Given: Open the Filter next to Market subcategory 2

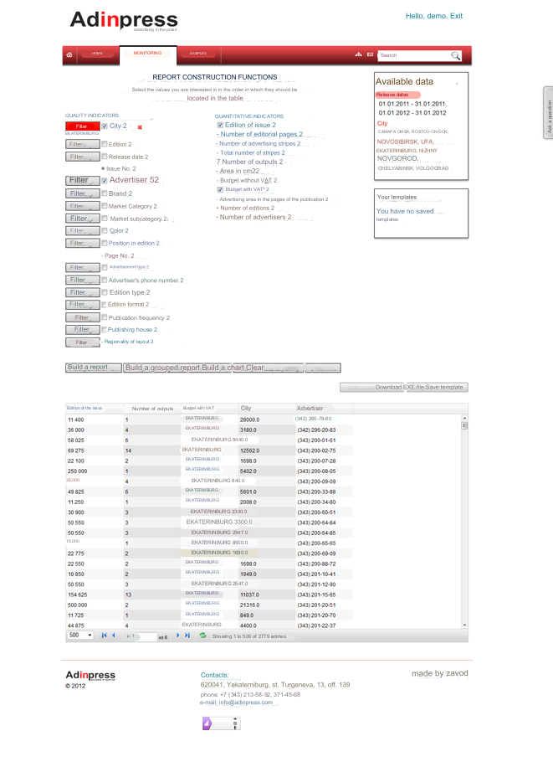Looking at the screenshot, I should tap(83, 219).
